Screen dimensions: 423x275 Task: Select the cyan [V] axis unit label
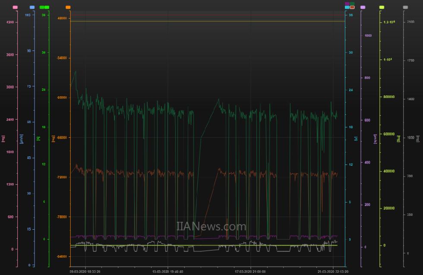356,139
